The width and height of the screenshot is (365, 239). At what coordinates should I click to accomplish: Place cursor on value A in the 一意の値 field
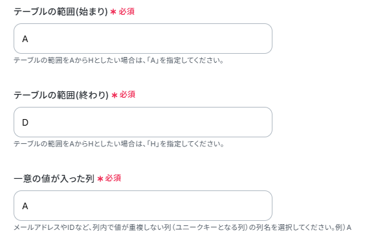(25, 206)
